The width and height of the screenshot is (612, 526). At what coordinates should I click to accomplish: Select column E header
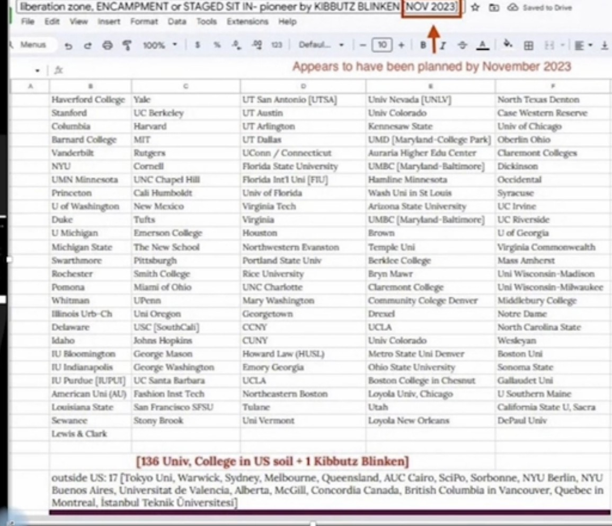(x=430, y=86)
